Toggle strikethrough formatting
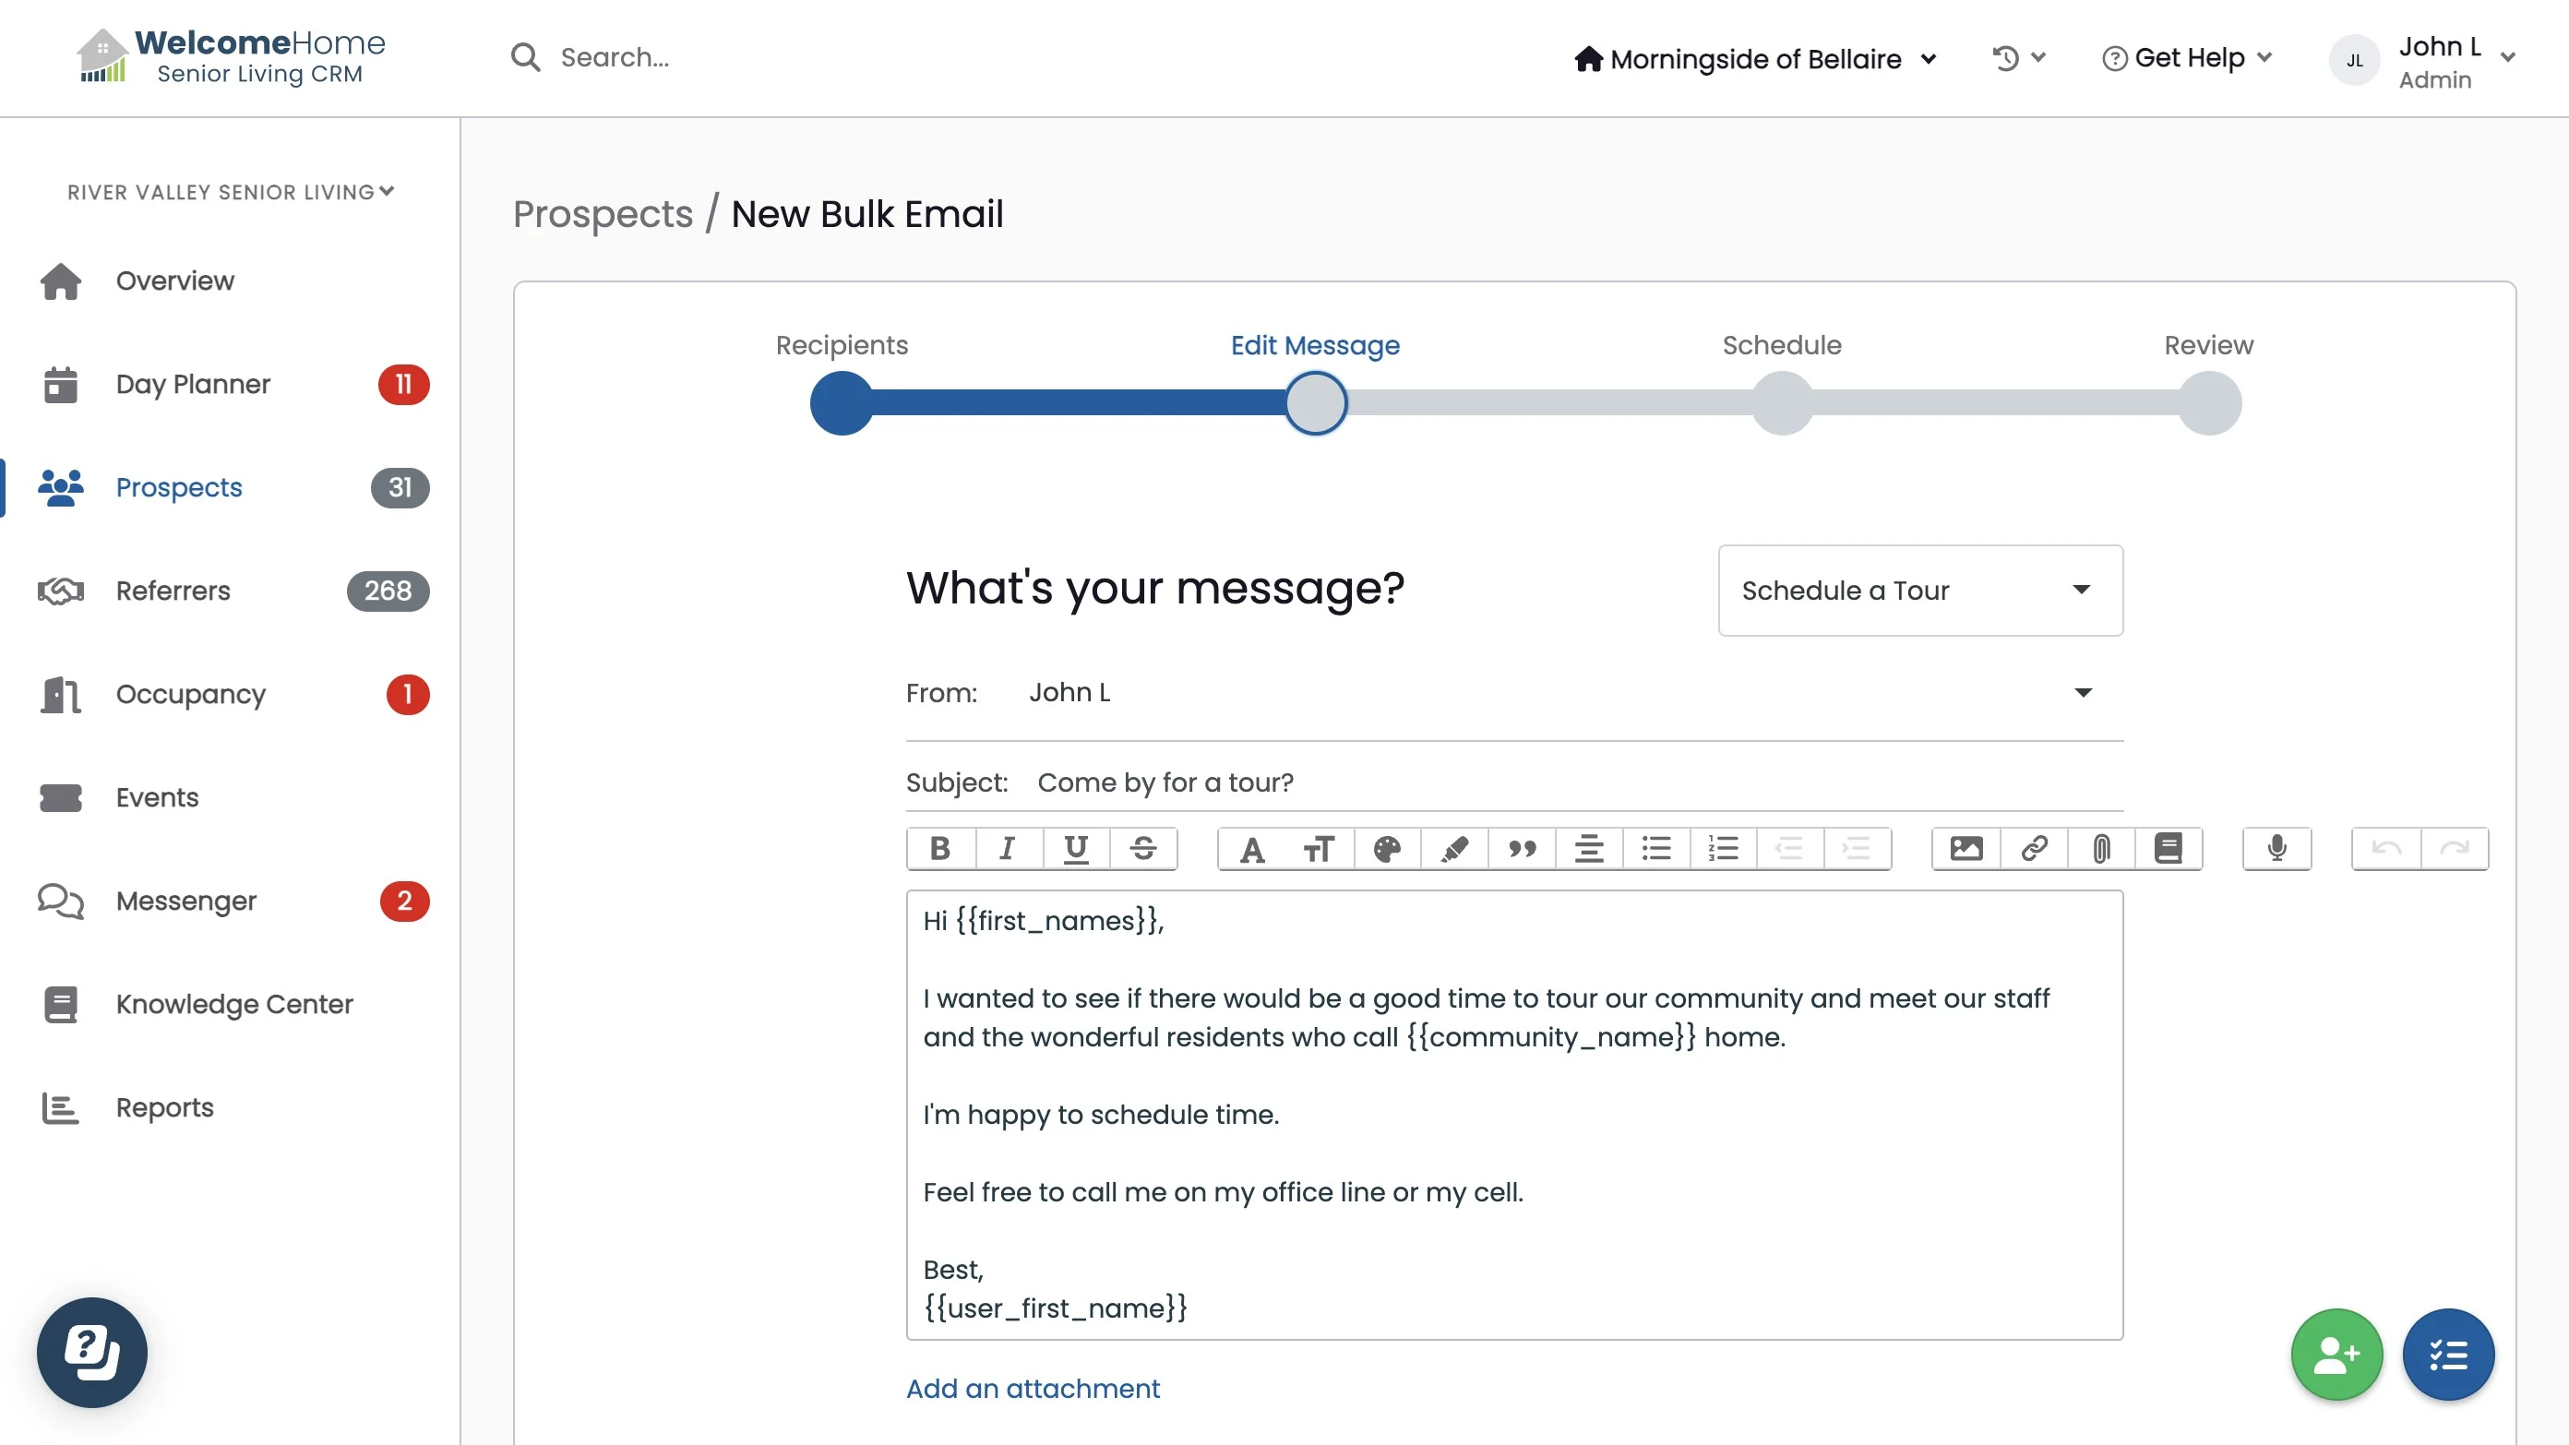Screen dimensions: 2569x1445 [x=1143, y=849]
